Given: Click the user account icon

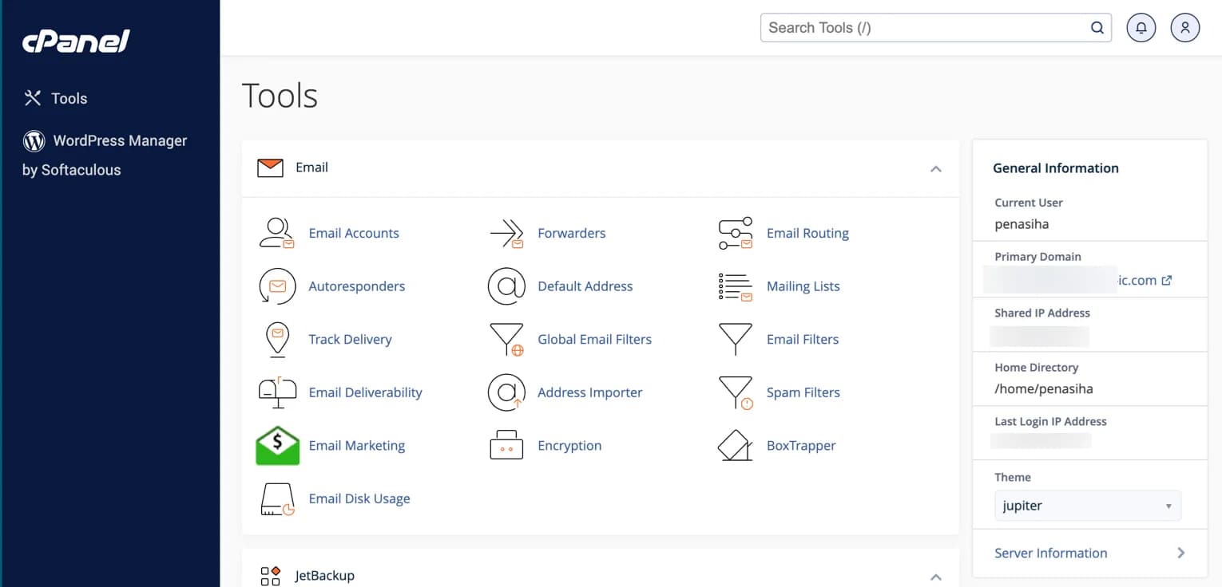Looking at the screenshot, I should pyautogui.click(x=1184, y=27).
